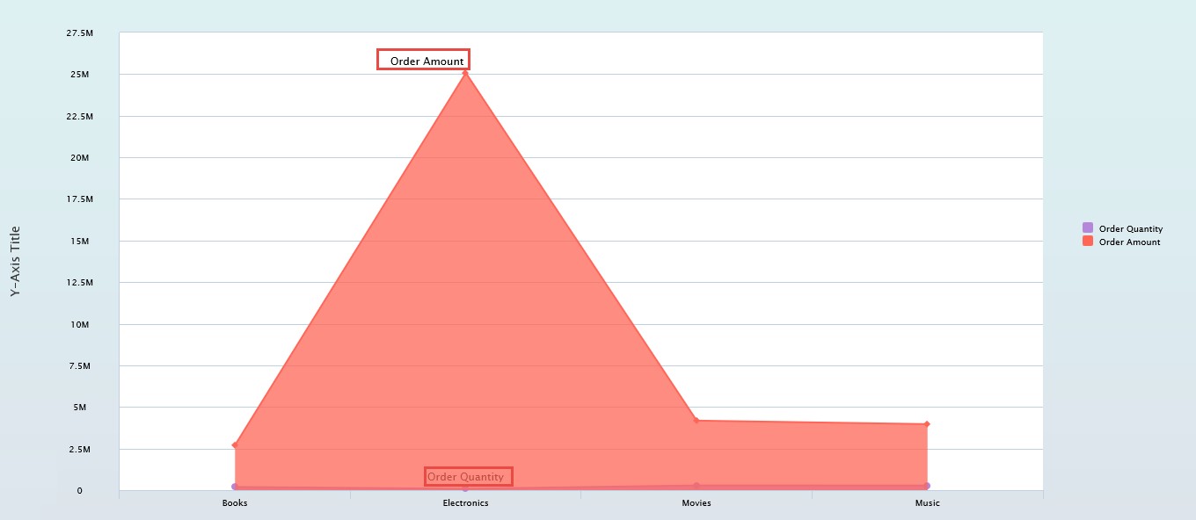
Task: Click the boxed Order Quantity data label
Action: click(468, 477)
